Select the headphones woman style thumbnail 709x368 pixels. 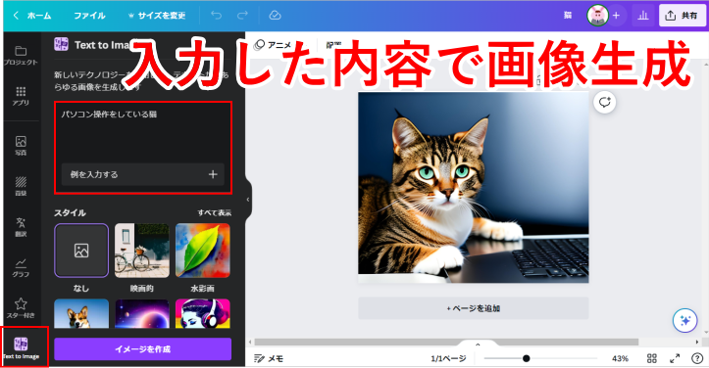pos(203,313)
